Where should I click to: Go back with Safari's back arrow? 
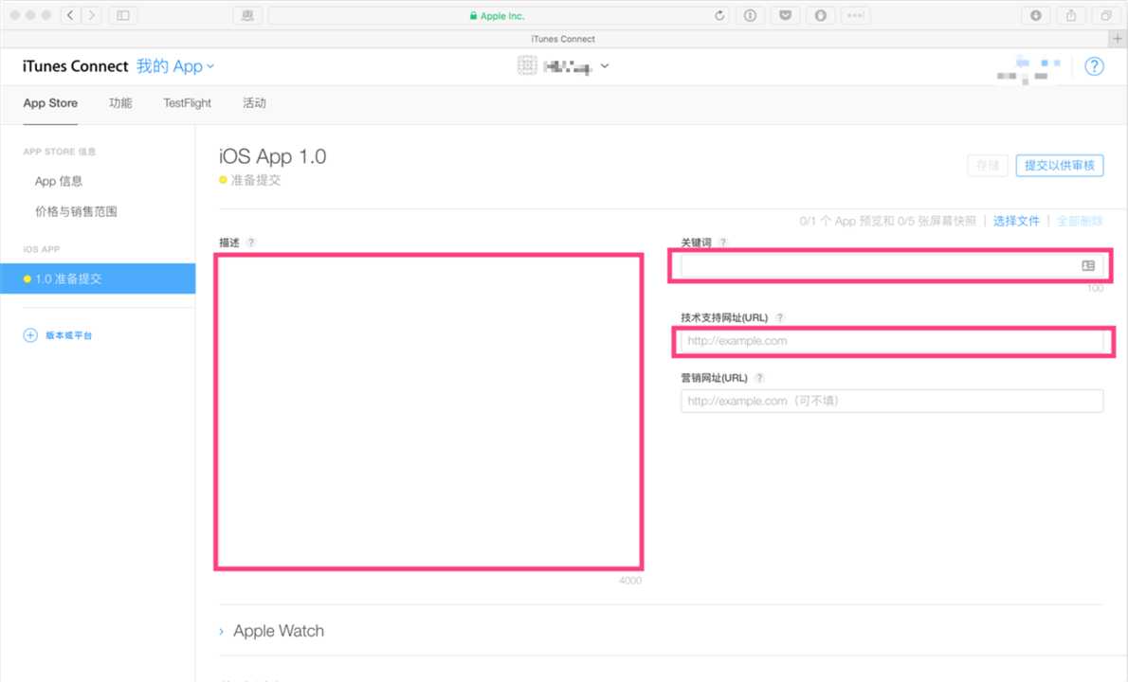coord(70,15)
